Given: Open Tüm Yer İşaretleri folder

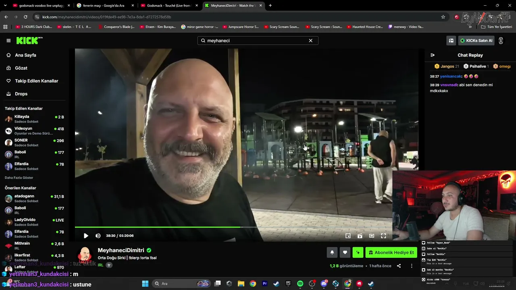Looking at the screenshot, I should click(x=497, y=27).
